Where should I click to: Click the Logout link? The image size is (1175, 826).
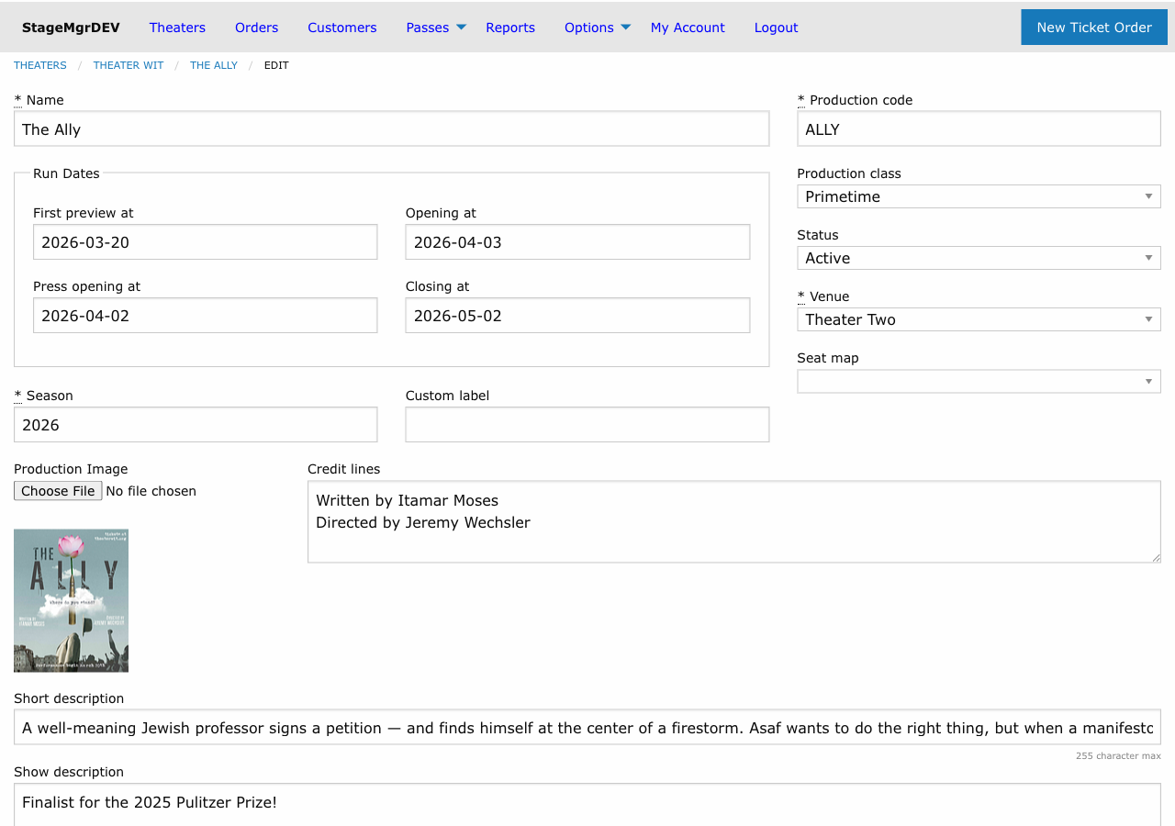[x=776, y=28]
